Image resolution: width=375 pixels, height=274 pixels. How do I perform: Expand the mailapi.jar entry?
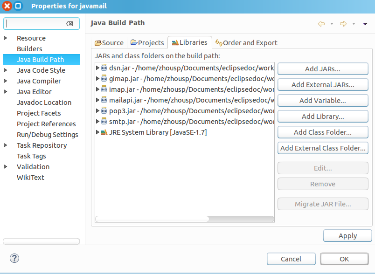click(97, 100)
